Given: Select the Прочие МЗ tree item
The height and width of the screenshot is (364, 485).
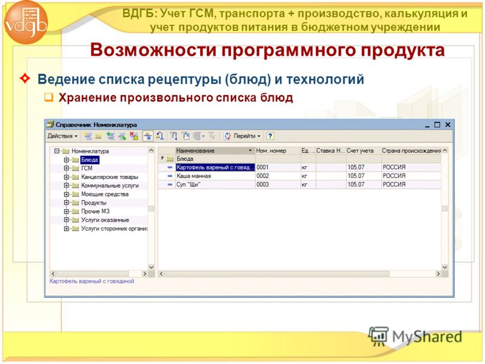Looking at the screenshot, I should pyautogui.click(x=95, y=211).
